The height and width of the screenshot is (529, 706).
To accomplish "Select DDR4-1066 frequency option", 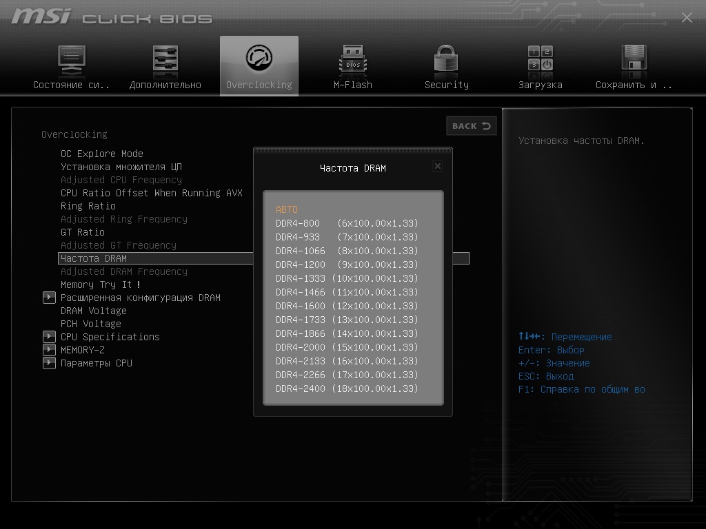I will tap(347, 251).
